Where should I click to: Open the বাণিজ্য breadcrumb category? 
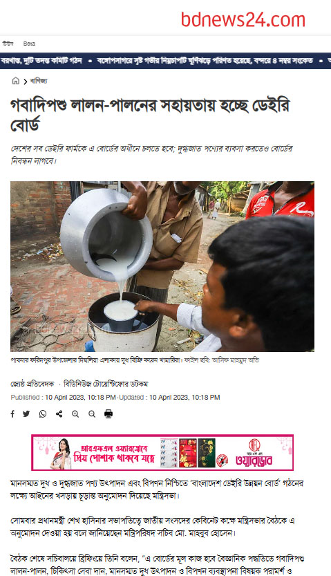click(39, 81)
